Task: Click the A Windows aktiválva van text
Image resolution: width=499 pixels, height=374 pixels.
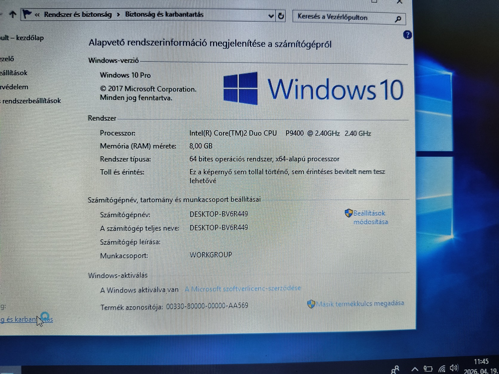Action: [139, 290]
